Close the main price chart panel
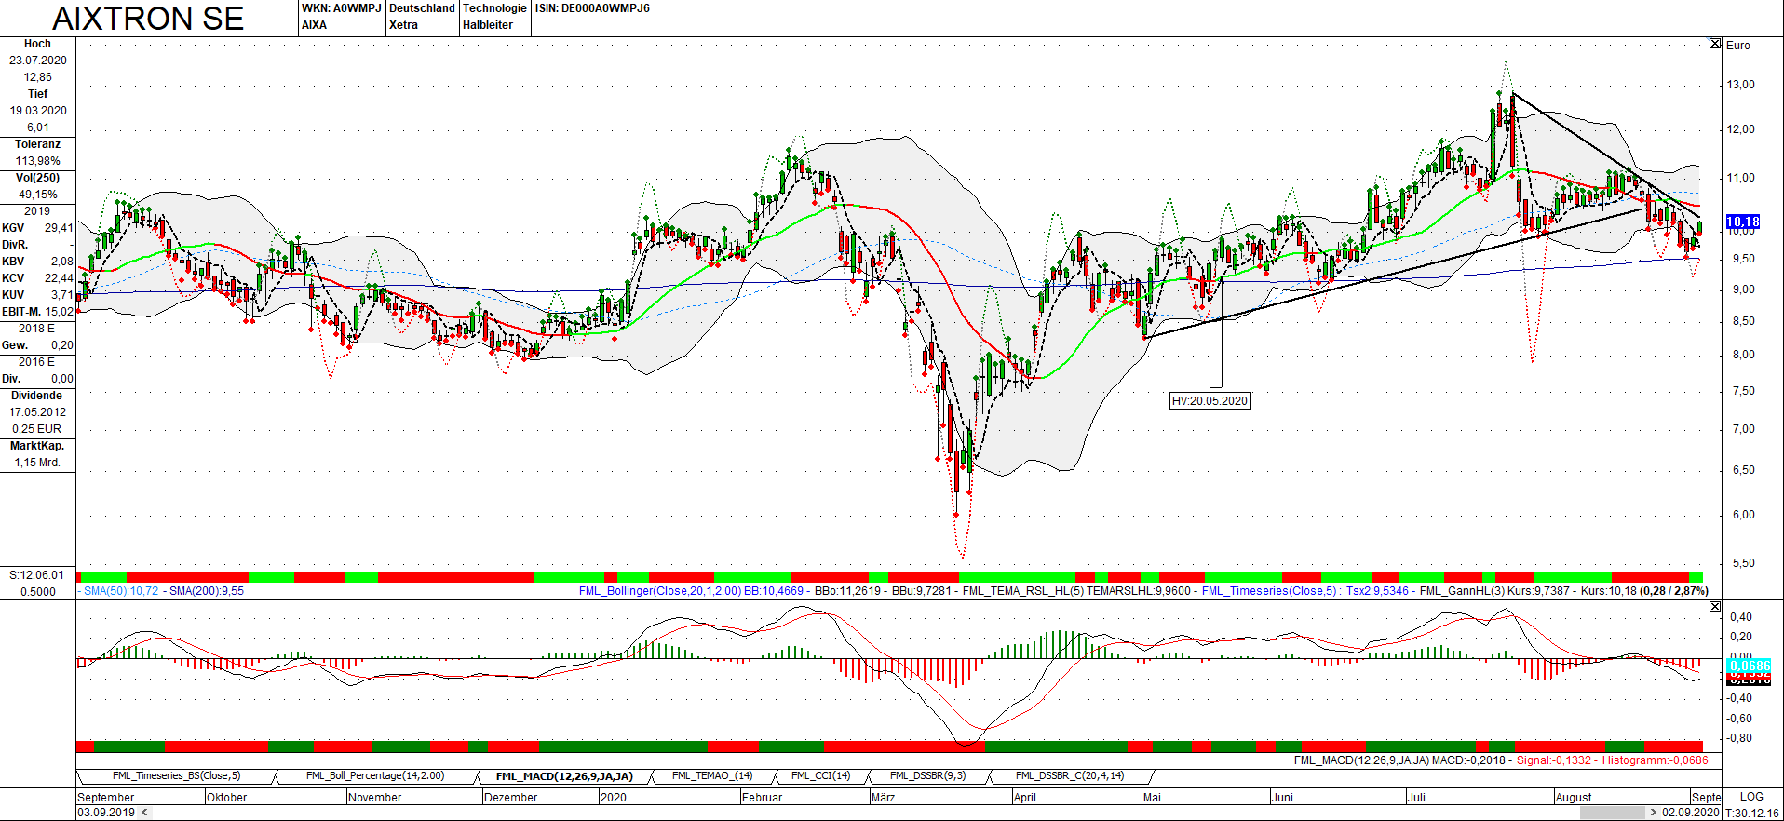1784x821 pixels. (1715, 44)
